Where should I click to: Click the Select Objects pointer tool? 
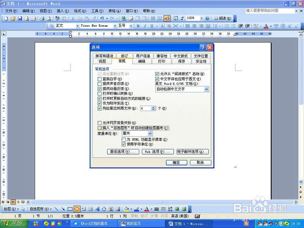23,209
